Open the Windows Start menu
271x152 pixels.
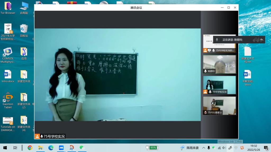click(x=5, y=148)
